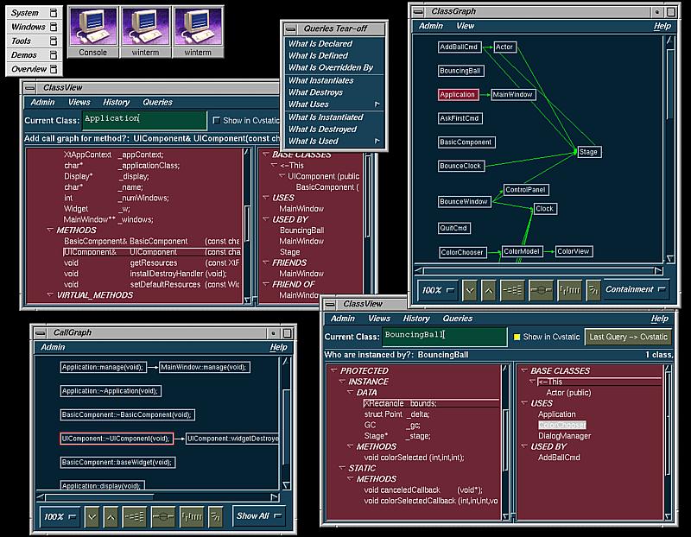Enable Show in Cvstatic for Application class
The image size is (691, 537).
(x=216, y=120)
